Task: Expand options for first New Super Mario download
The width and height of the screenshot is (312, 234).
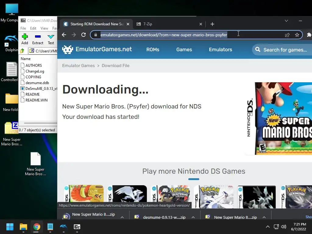Action: (x=122, y=217)
